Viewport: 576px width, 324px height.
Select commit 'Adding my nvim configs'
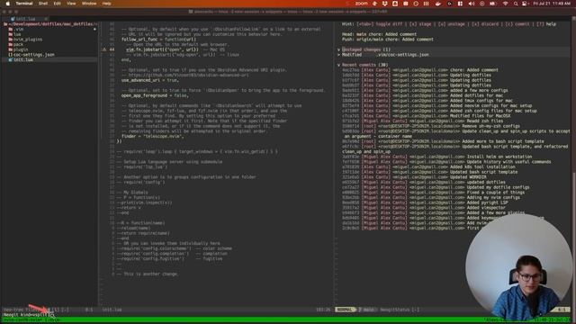[x=431, y=197]
